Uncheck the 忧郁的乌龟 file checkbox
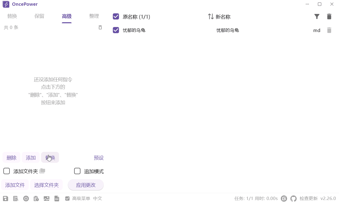 coord(116,30)
